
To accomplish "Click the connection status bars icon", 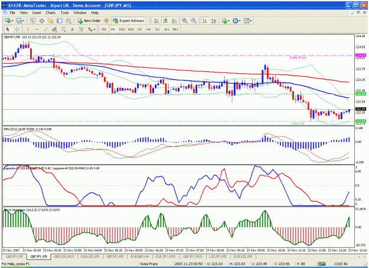I will click(322, 264).
